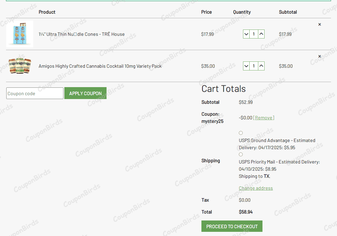Open the Ultra Thin Cones product thumbnail

20,34
